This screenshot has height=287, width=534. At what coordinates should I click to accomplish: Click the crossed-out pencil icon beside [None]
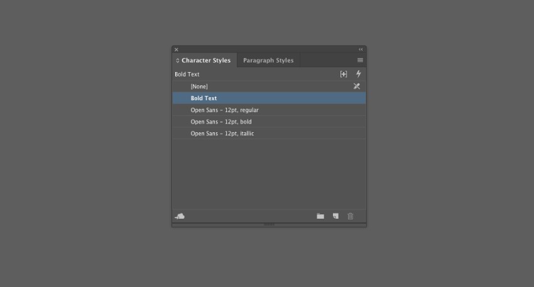pos(357,86)
